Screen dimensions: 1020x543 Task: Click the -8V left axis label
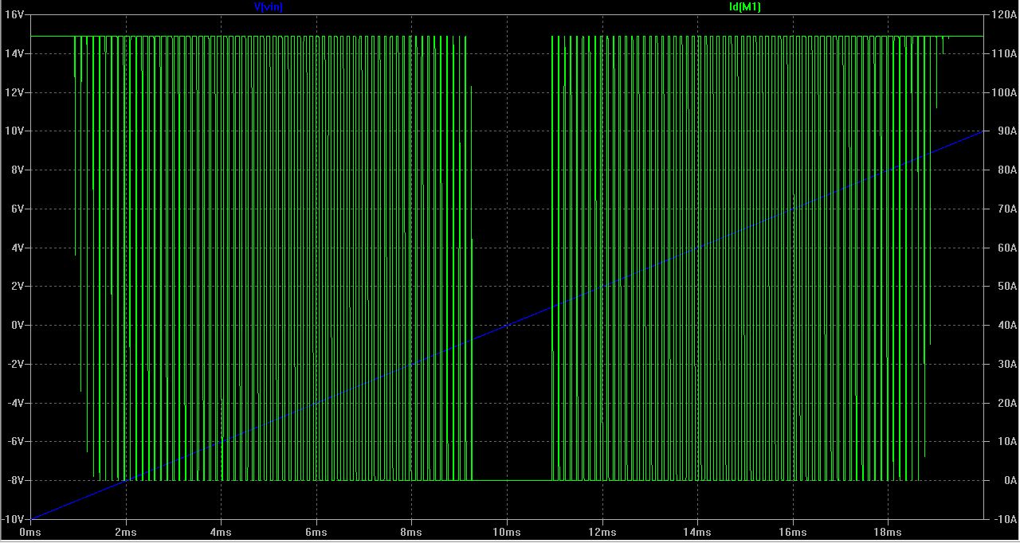(x=16, y=480)
